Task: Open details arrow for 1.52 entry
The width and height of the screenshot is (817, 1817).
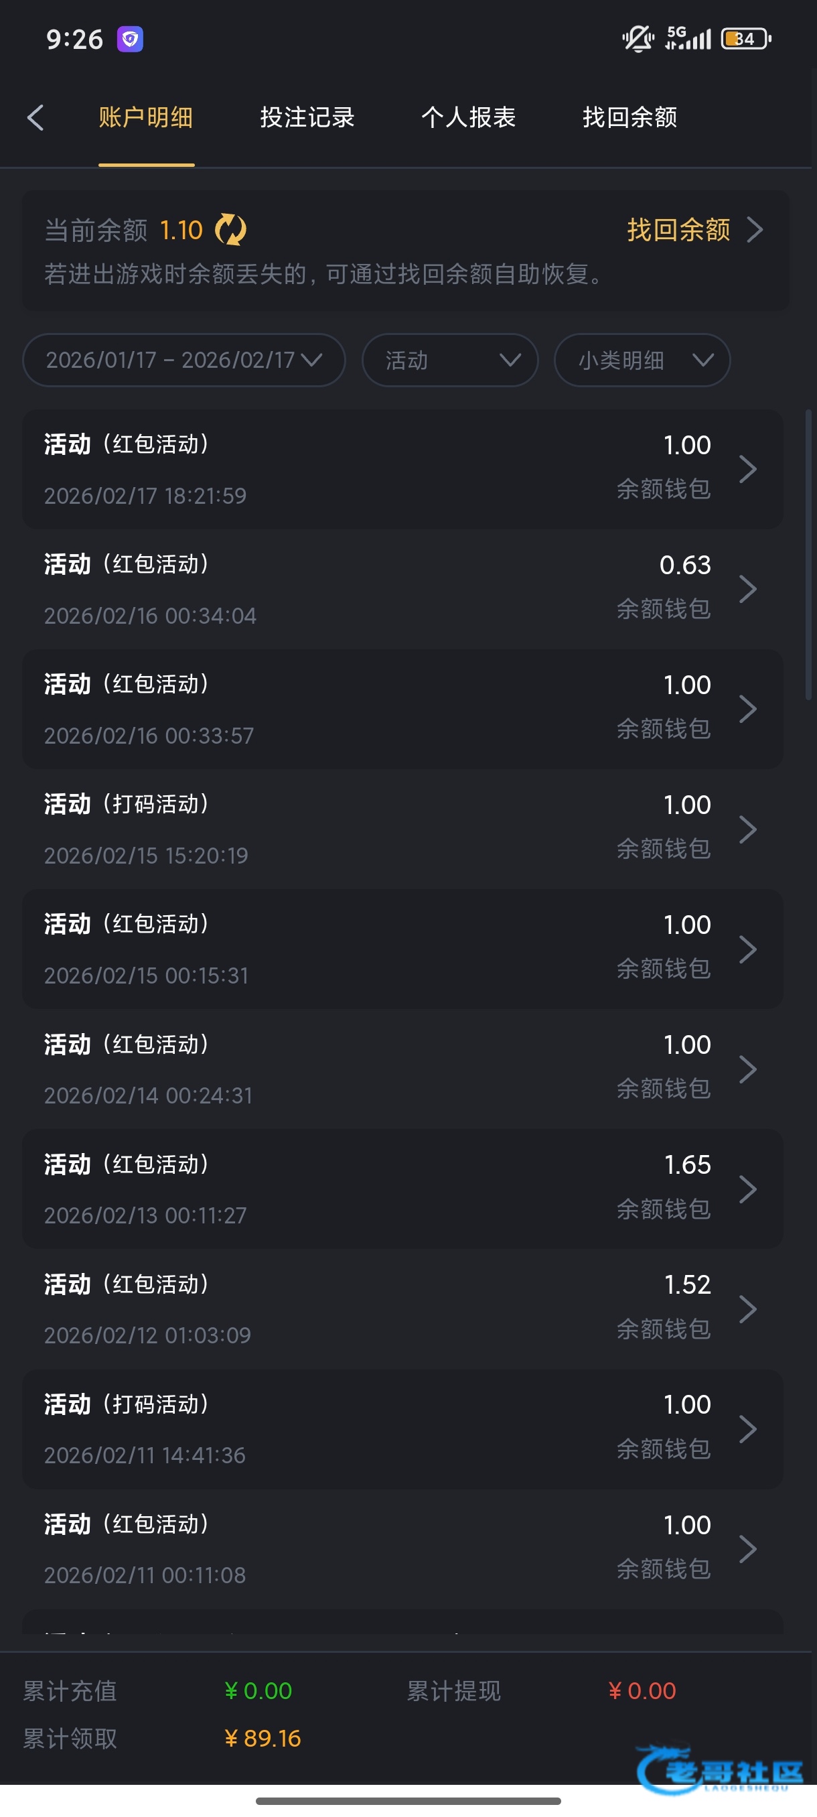Action: pyautogui.click(x=748, y=1309)
